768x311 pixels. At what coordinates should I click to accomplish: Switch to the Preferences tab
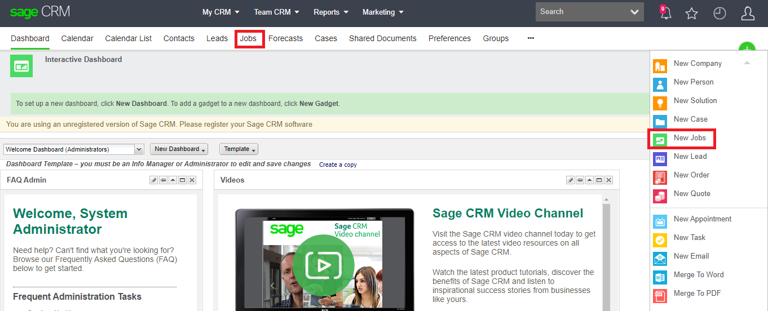[x=449, y=38]
